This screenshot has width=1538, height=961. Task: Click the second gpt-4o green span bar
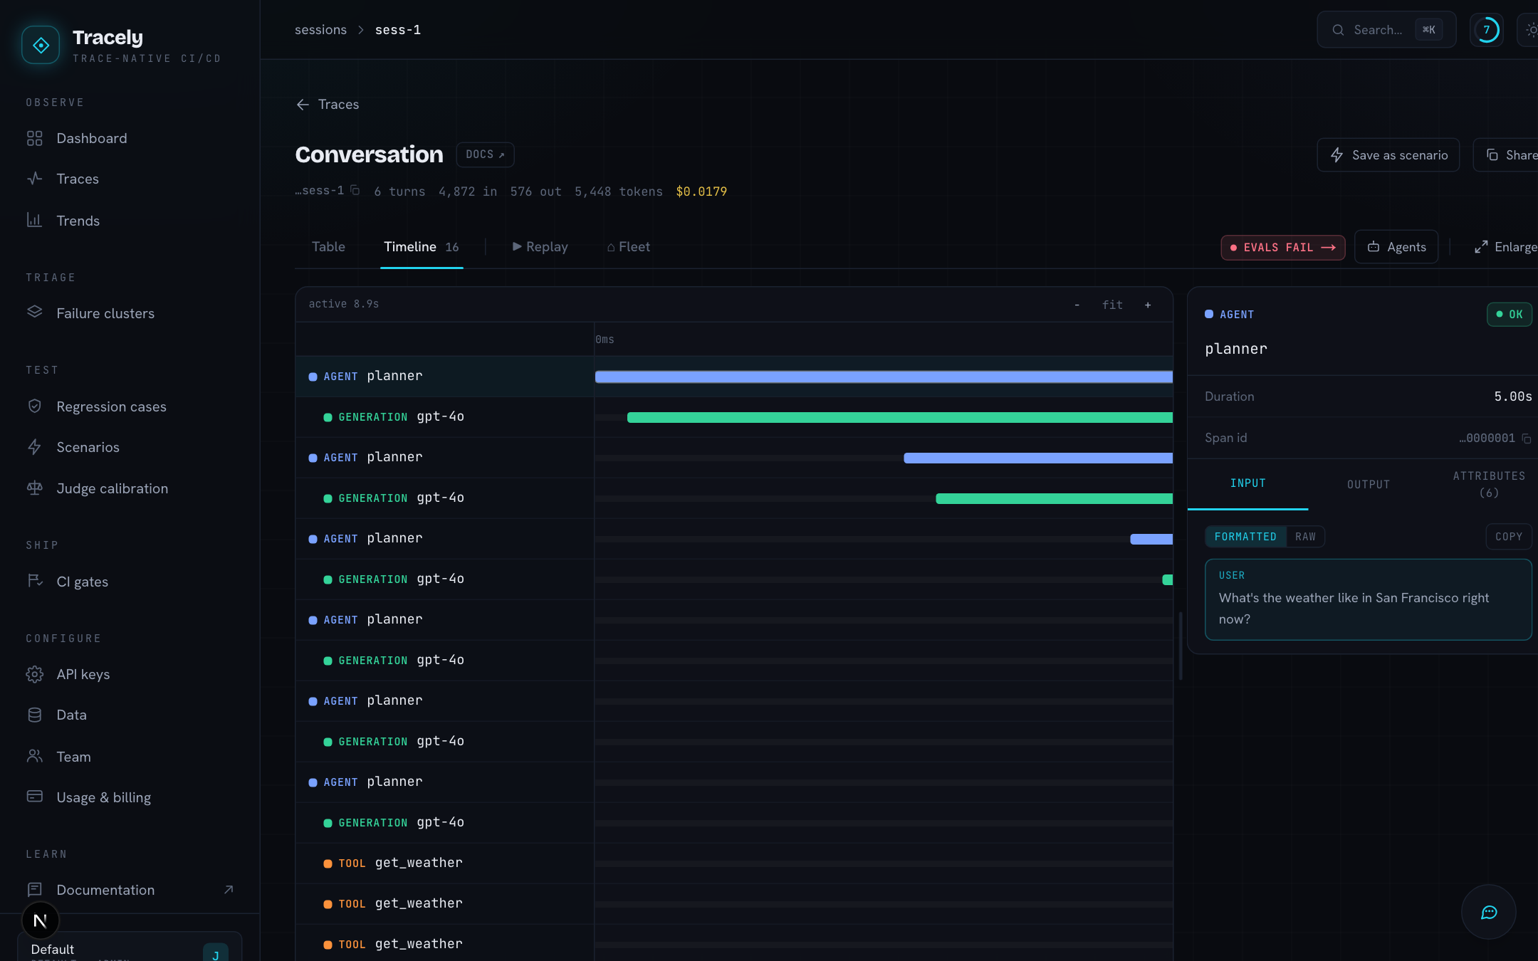click(x=1054, y=499)
